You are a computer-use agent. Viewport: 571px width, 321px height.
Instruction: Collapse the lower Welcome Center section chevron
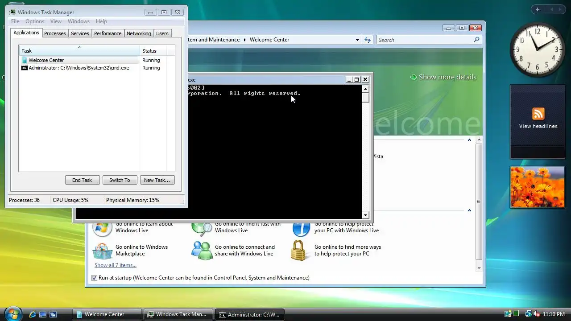click(469, 210)
